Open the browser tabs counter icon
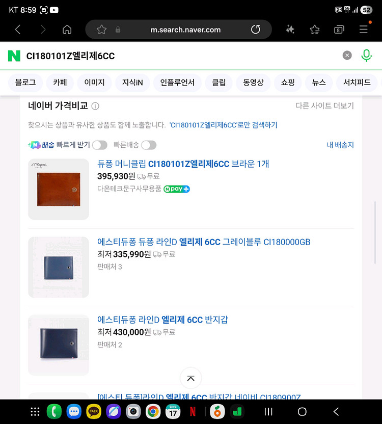Viewport: 382px width, 424px height. 339,30
